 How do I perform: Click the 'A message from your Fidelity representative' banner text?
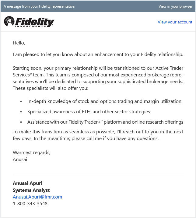(x=40, y=6)
